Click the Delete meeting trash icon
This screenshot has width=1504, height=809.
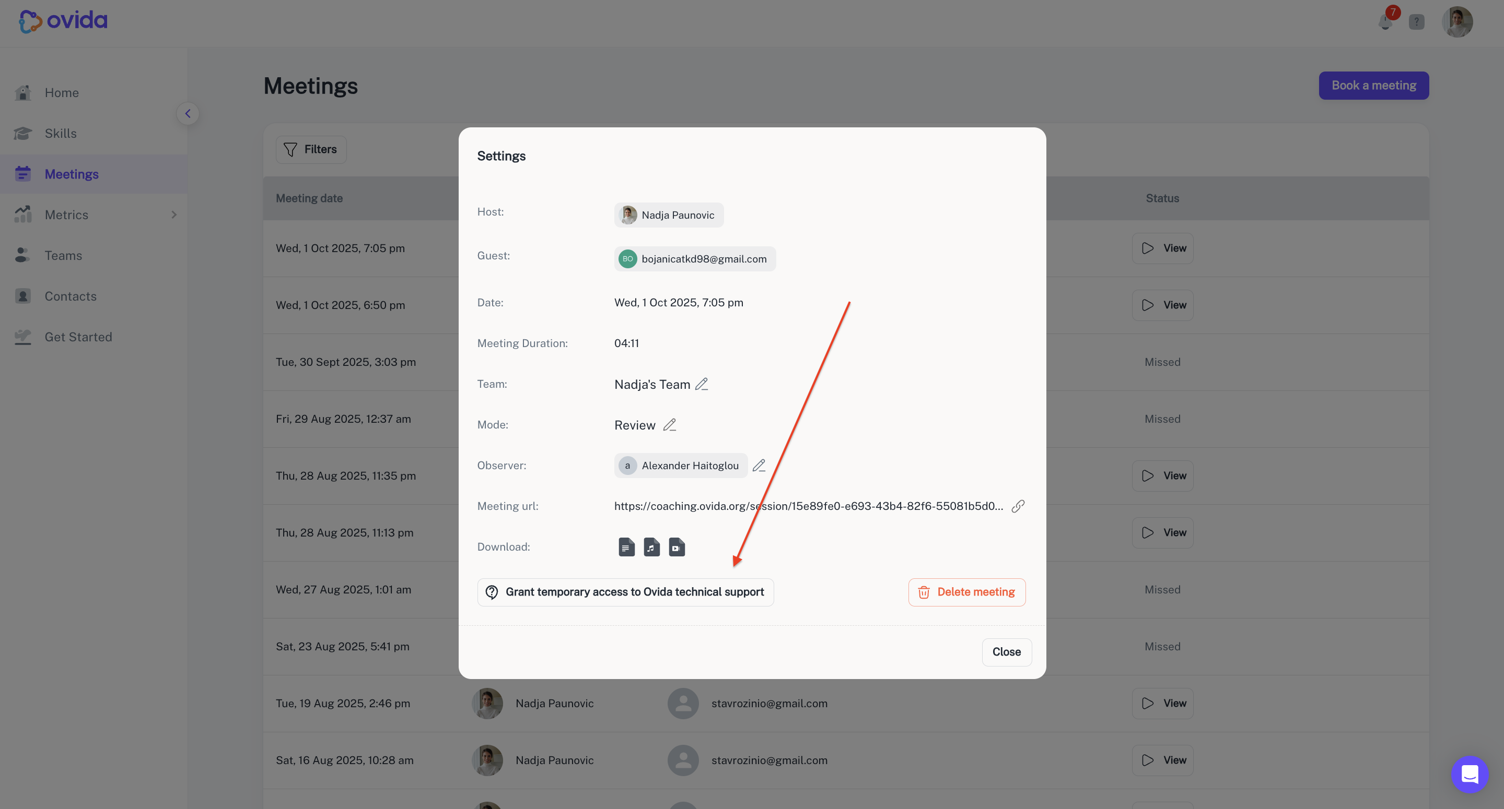click(924, 592)
